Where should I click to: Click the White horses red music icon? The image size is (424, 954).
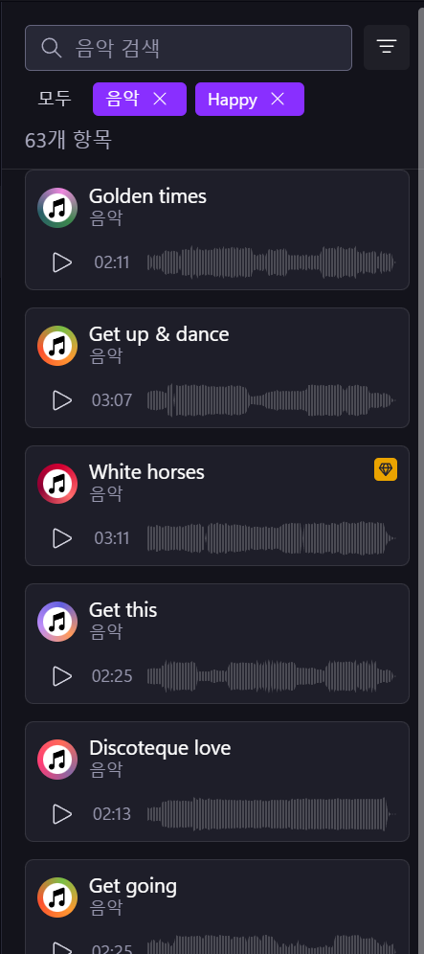coord(57,484)
